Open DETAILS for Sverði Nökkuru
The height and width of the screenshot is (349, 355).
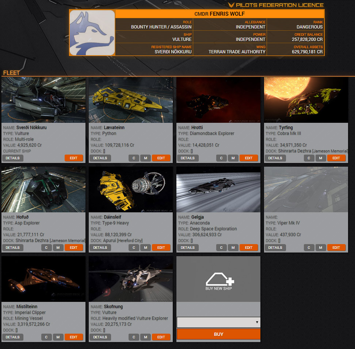coord(13,158)
